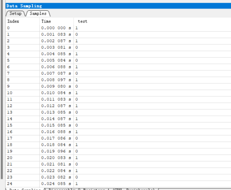
Task: Pick the time value 0.012 087 s
Action: coord(56,106)
